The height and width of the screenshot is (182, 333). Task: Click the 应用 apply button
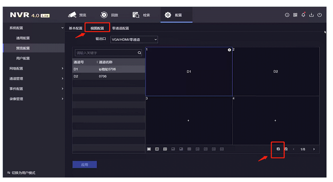[x=85, y=165]
